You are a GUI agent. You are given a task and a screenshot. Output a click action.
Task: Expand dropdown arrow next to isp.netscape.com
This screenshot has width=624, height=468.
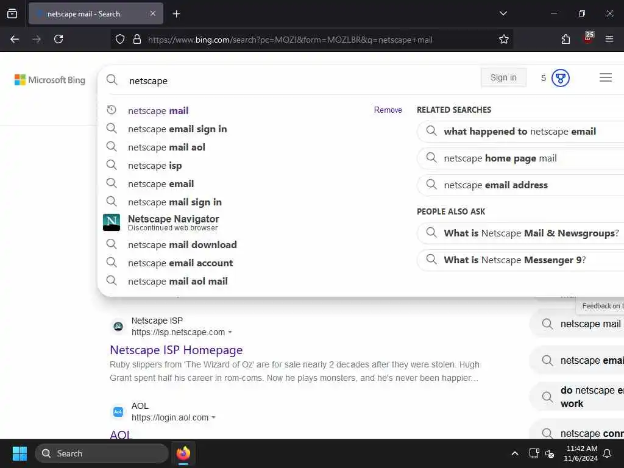(230, 332)
